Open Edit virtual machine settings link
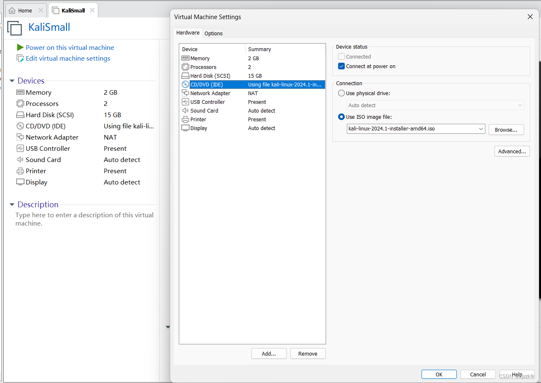Viewport: 541px width, 383px height. pyautogui.click(x=68, y=59)
